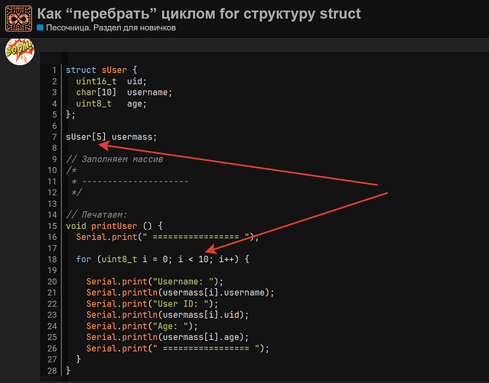Click the Печатаем: comment line
489x383 pixels.
(96, 214)
